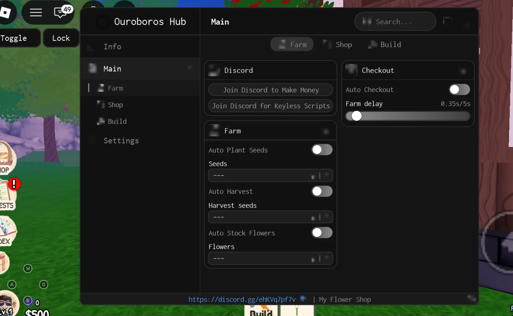
Task: Enable Auto Plant Seeds toggle
Action: 322,150
